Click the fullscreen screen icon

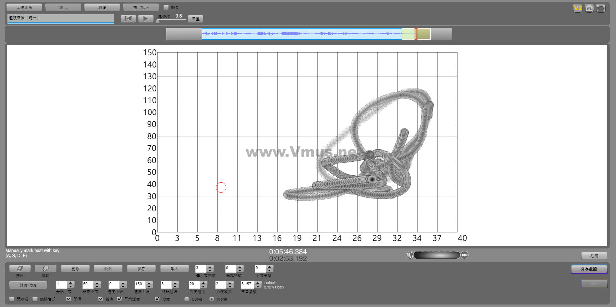coord(601,8)
